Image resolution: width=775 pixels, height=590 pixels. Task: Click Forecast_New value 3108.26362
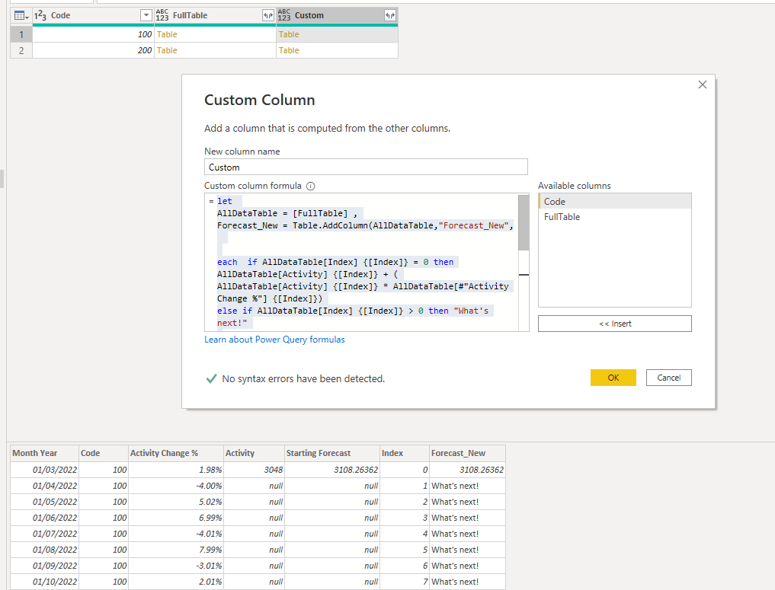coord(467,470)
